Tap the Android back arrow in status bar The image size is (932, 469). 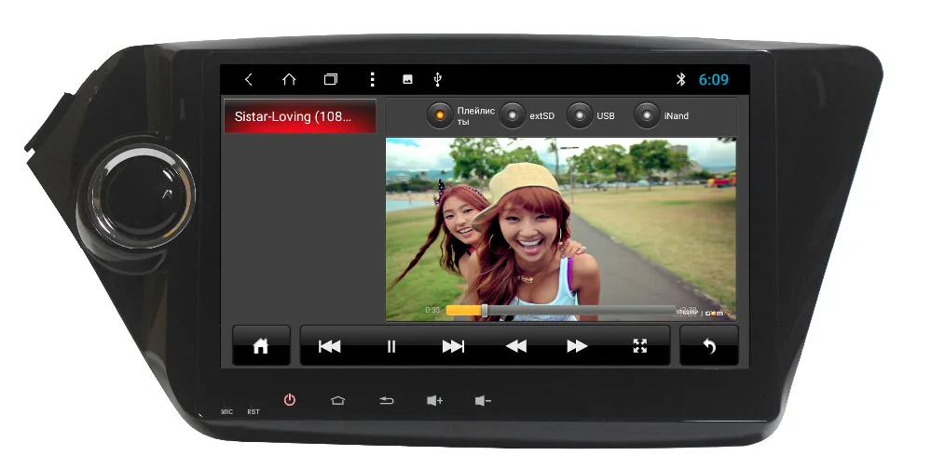tap(249, 79)
